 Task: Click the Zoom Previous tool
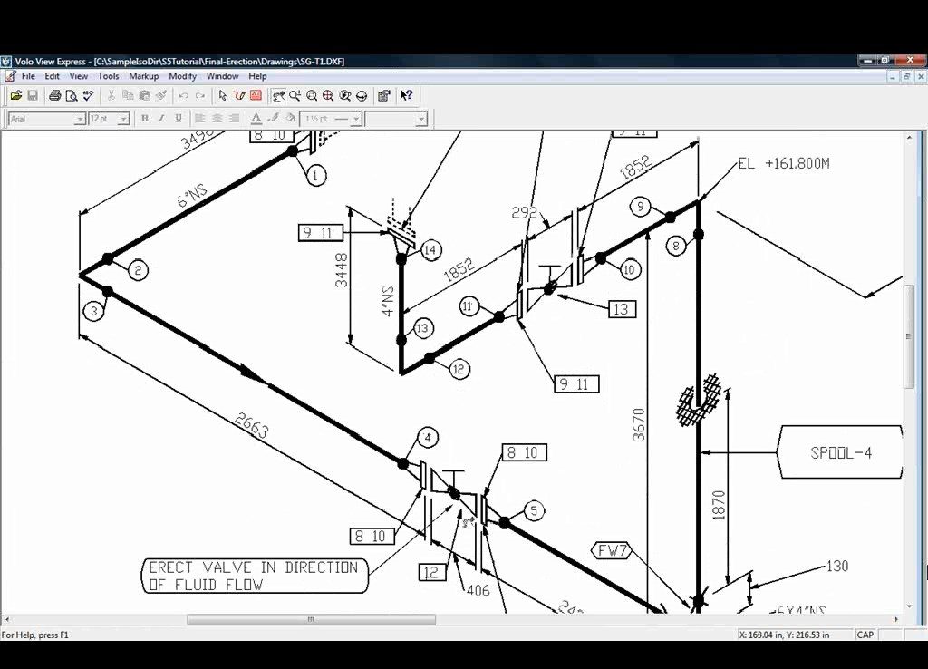[x=345, y=95]
